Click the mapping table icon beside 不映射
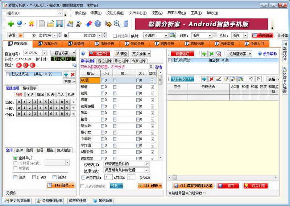Screen dimensions: 290x206 pyautogui.click(x=173, y=35)
